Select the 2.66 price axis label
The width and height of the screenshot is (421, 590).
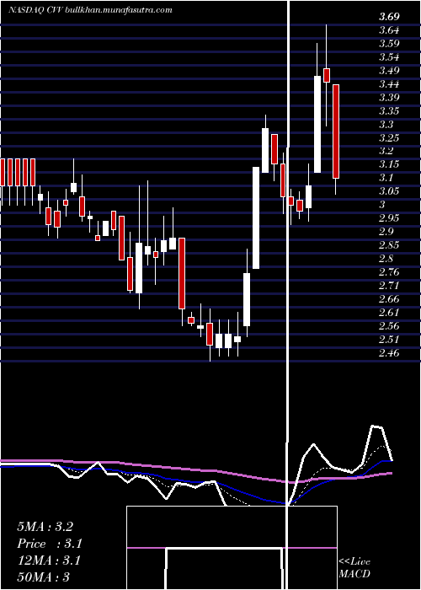[x=389, y=299]
